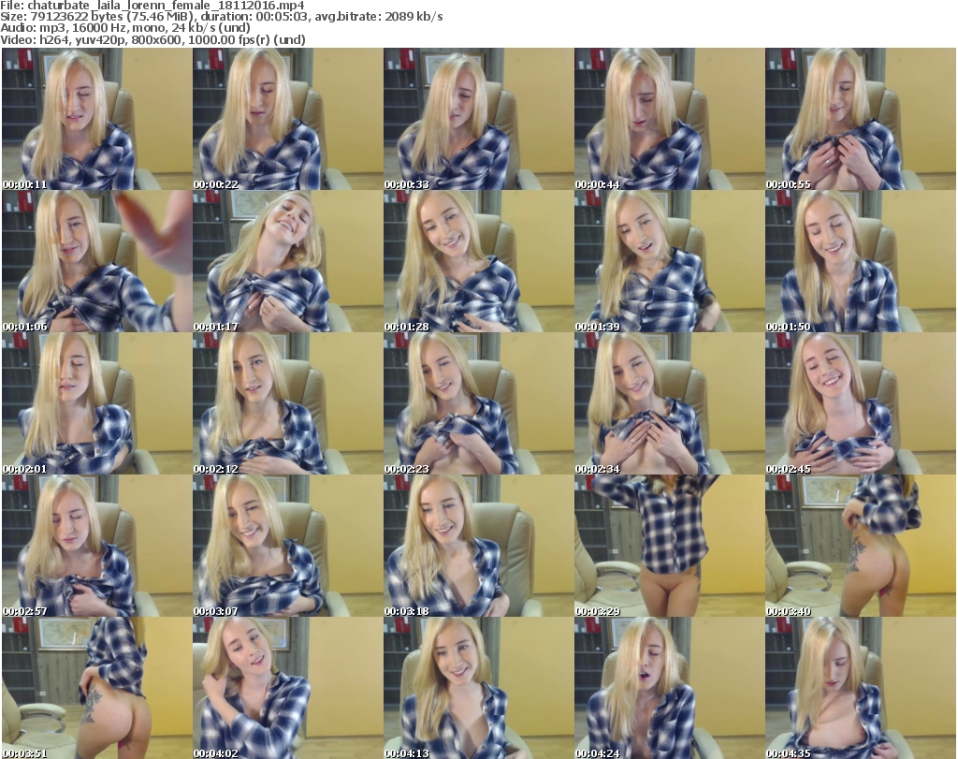Click the file name line in the header
The height and width of the screenshot is (759, 958).
click(x=152, y=6)
